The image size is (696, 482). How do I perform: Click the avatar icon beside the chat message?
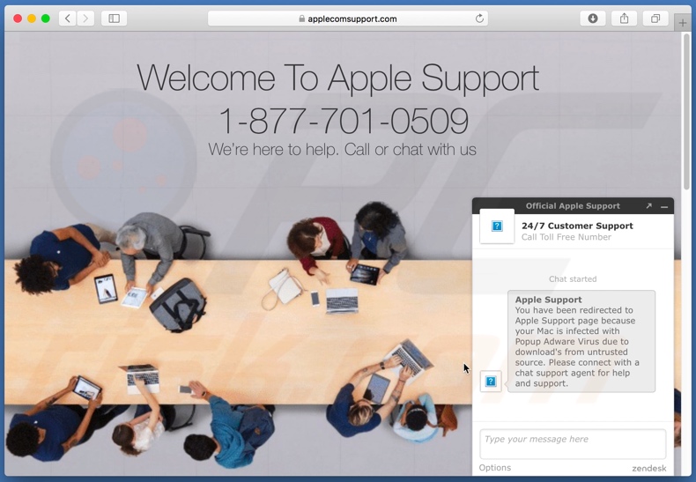(491, 382)
